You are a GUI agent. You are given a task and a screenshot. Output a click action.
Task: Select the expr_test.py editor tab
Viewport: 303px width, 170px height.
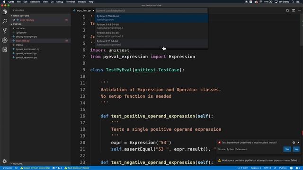83,10
